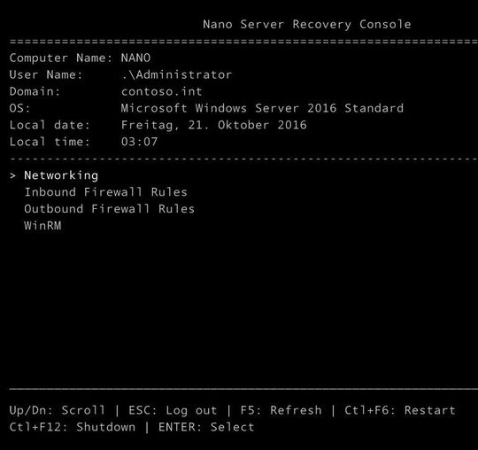Select the WinRM menu entry

coord(42,226)
